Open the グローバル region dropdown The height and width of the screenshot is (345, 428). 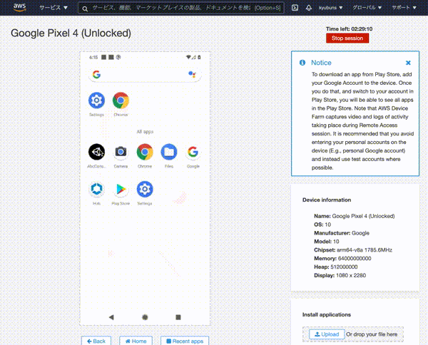(367, 8)
